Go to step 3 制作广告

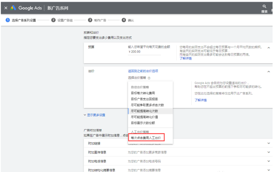tap(90, 20)
